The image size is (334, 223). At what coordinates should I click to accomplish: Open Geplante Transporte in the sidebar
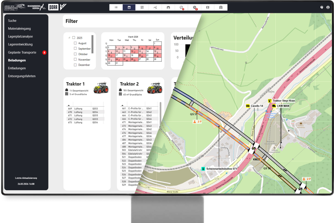22,52
